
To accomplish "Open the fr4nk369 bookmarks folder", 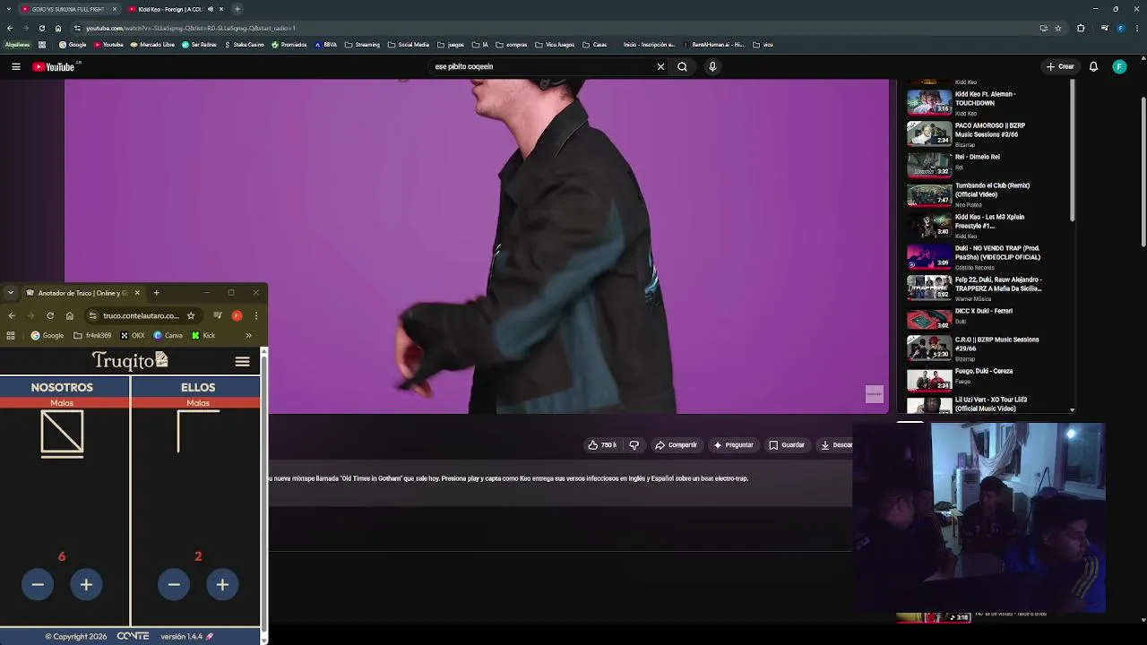I will [x=93, y=336].
